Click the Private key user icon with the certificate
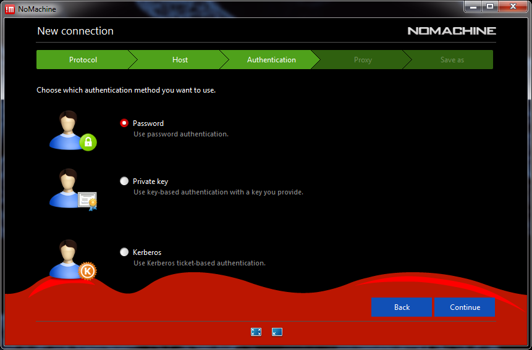Image resolution: width=532 pixels, height=350 pixels. tap(73, 190)
